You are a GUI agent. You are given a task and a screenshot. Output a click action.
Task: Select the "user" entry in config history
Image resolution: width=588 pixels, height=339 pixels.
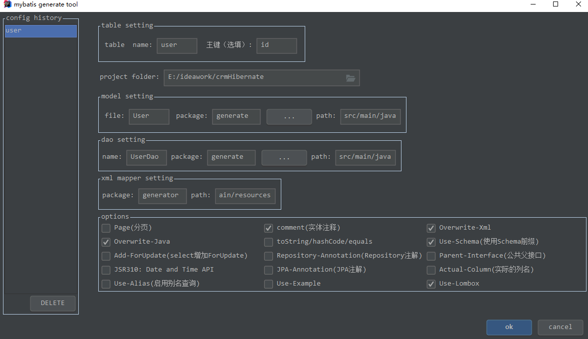[x=40, y=30]
